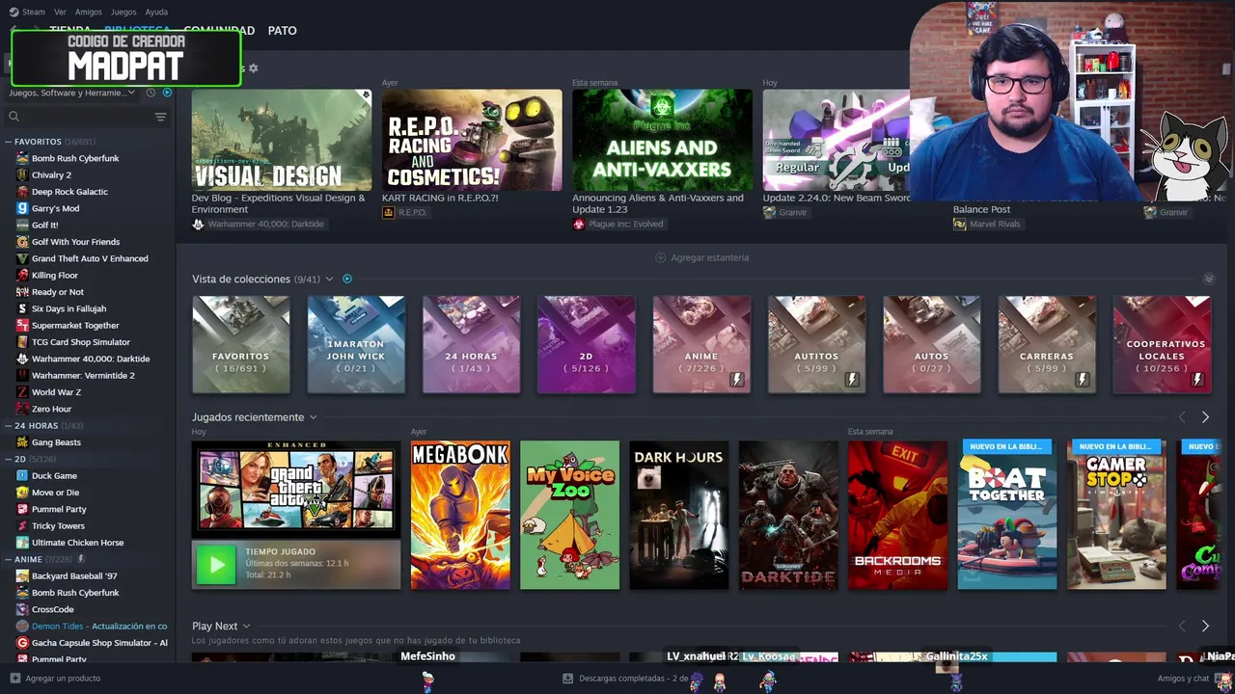Viewport: 1235px width, 694px height.
Task: Click Play Next shelf right arrow
Action: (1205, 626)
